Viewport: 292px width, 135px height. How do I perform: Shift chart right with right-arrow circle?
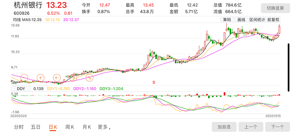pyautogui.click(x=73, y=78)
